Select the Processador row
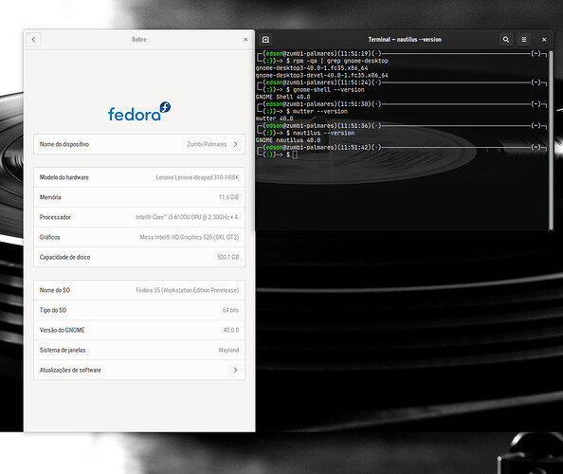This screenshot has height=474, width=563. point(139,217)
